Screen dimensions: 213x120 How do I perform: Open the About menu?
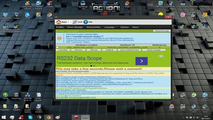coord(135,27)
